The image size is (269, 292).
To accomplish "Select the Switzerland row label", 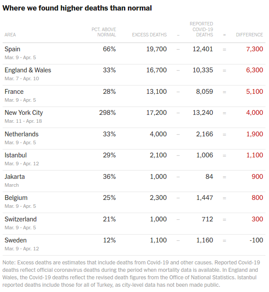I will click(x=21, y=219).
